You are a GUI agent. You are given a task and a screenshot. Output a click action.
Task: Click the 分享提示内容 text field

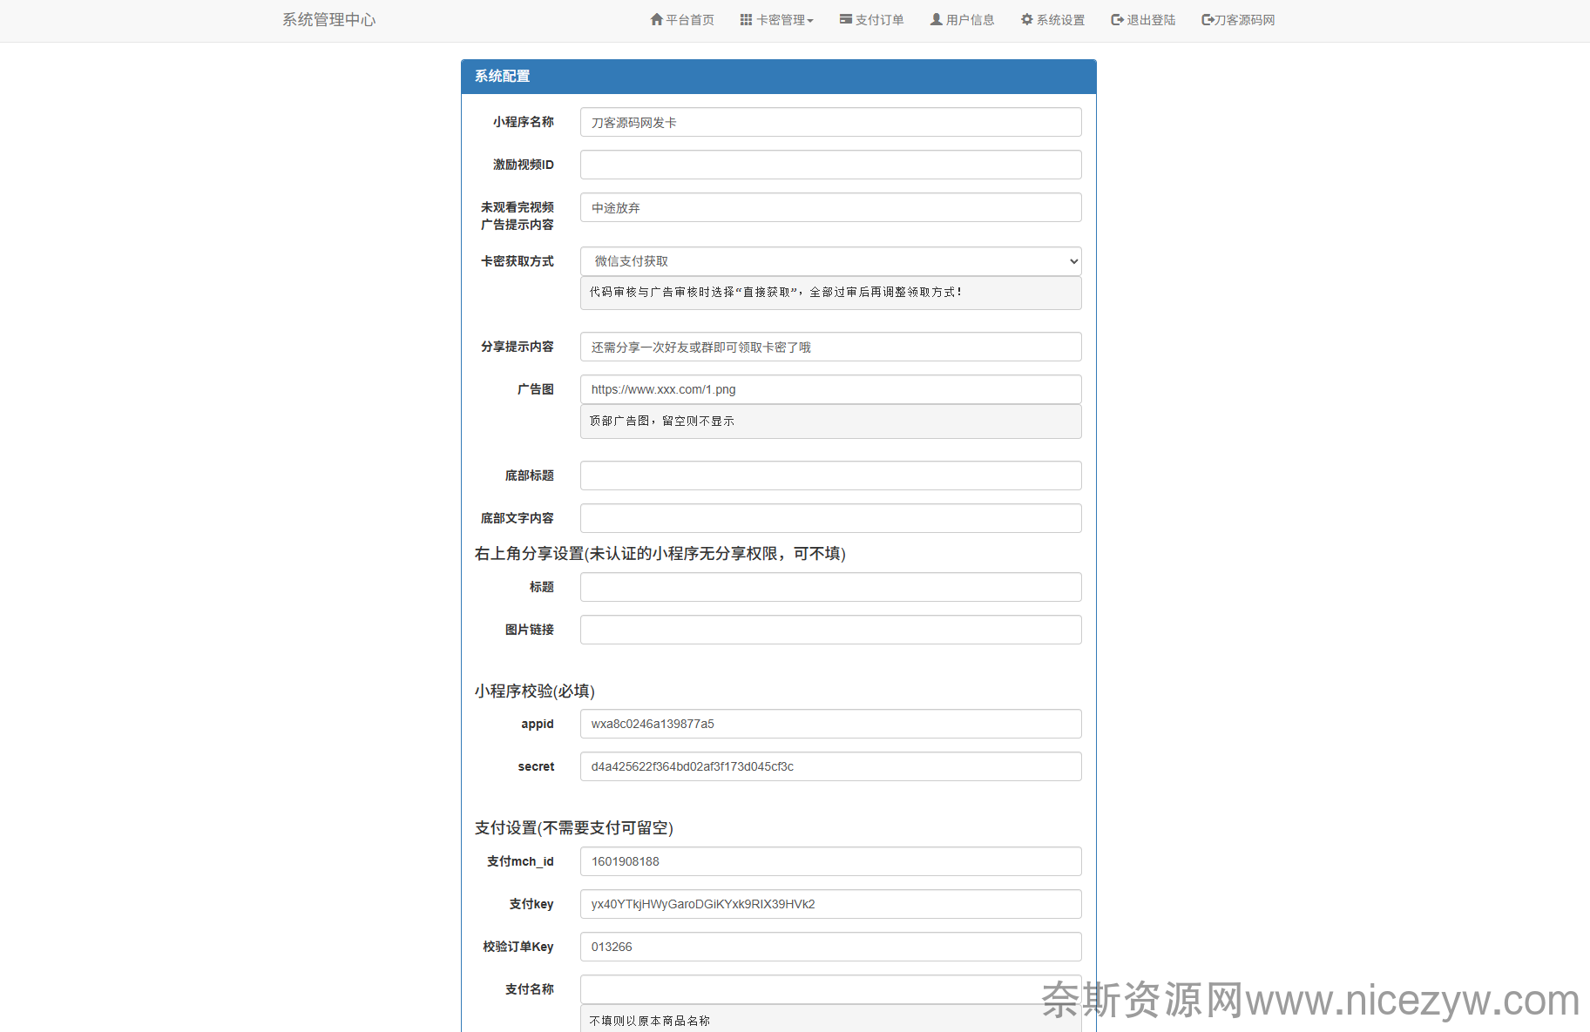click(830, 347)
